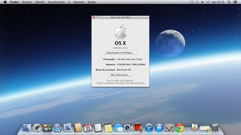Open Messages speech bubble icon
241x135 pixels.
point(118,128)
